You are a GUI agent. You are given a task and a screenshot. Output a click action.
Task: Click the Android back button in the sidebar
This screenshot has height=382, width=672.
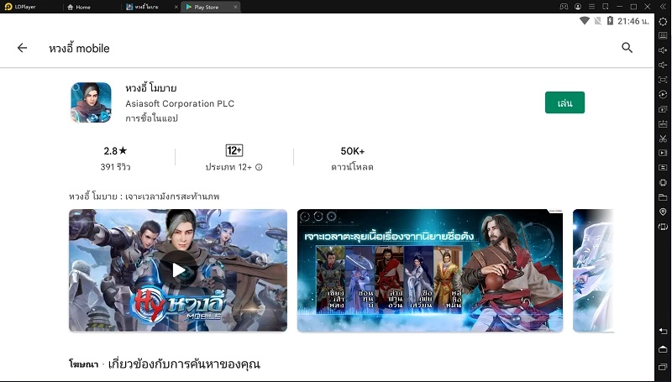click(x=663, y=331)
